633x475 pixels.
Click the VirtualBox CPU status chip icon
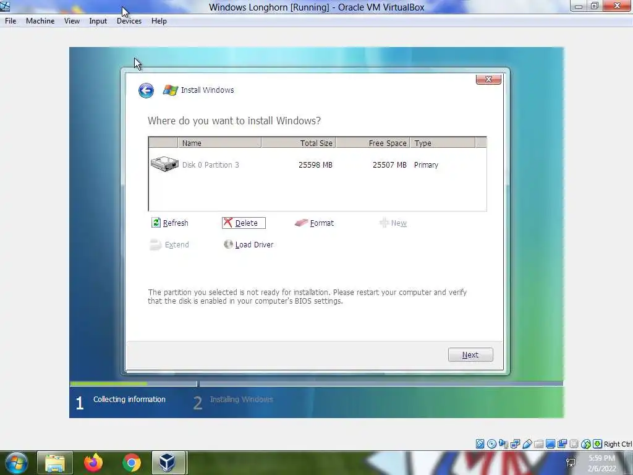(x=574, y=444)
